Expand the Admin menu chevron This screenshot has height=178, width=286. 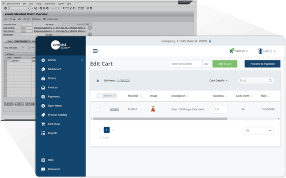[x=82, y=60]
